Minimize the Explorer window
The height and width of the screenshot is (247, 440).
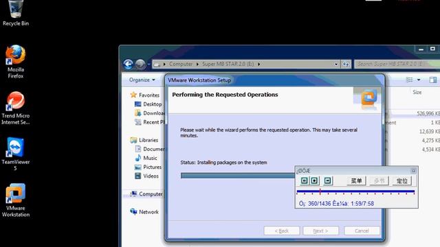[x=421, y=49]
